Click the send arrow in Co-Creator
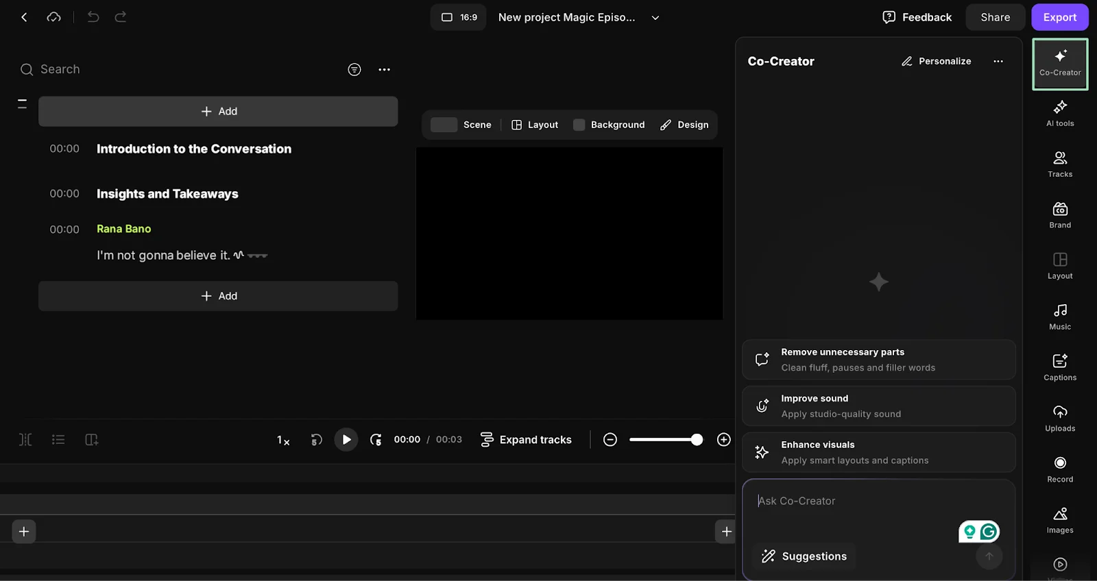Image resolution: width=1097 pixels, height=581 pixels. [989, 556]
